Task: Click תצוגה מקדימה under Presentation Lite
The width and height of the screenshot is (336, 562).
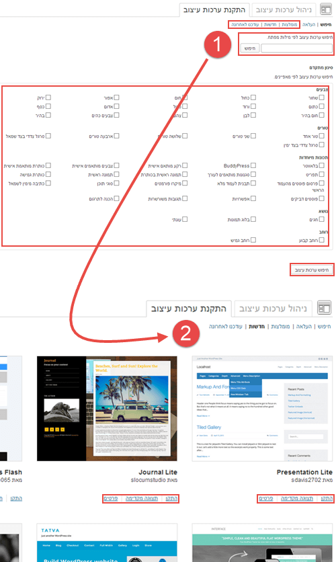Action: [x=297, y=499]
